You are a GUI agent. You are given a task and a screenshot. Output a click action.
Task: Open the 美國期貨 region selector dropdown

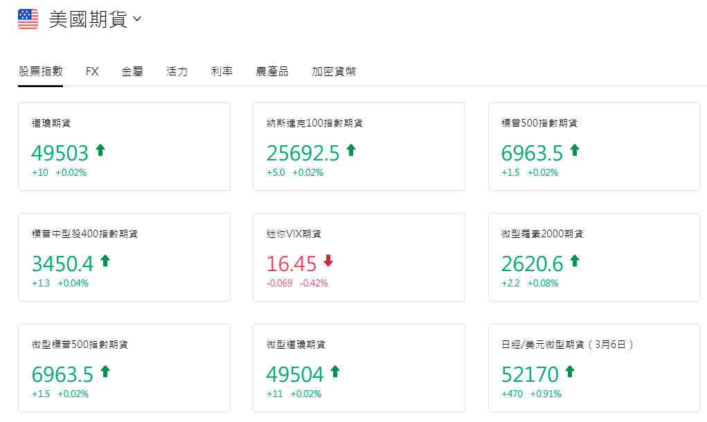click(136, 19)
